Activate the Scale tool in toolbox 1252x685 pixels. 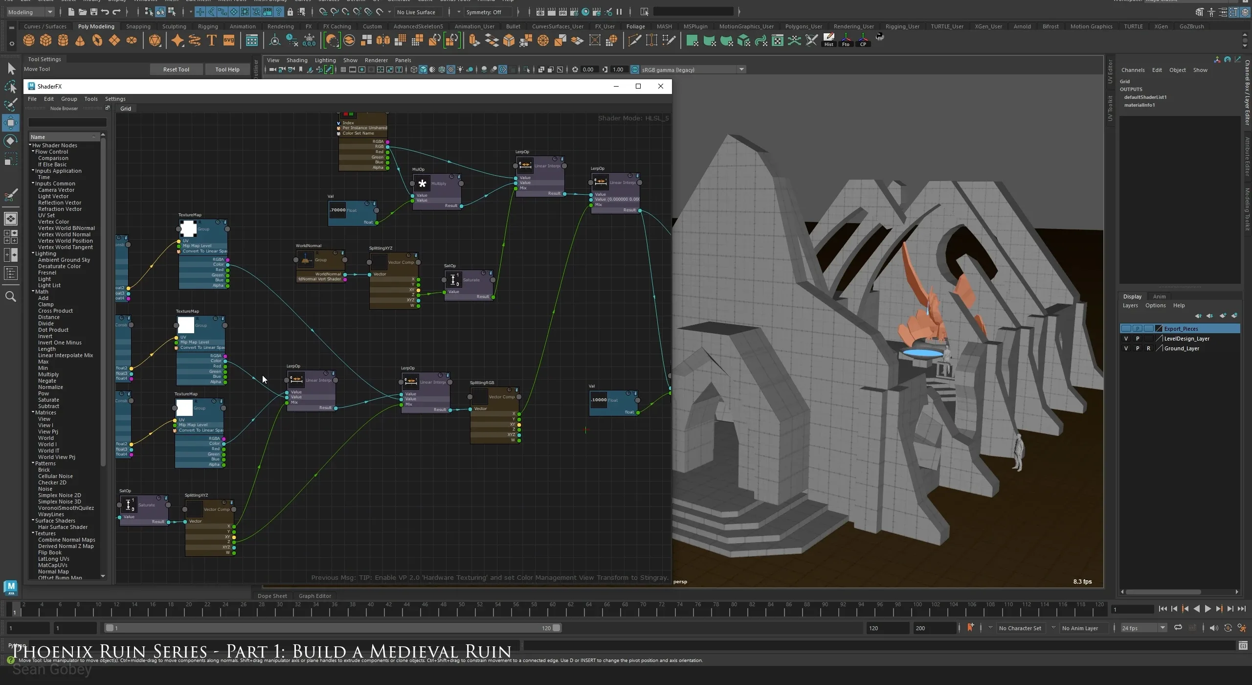click(x=11, y=160)
